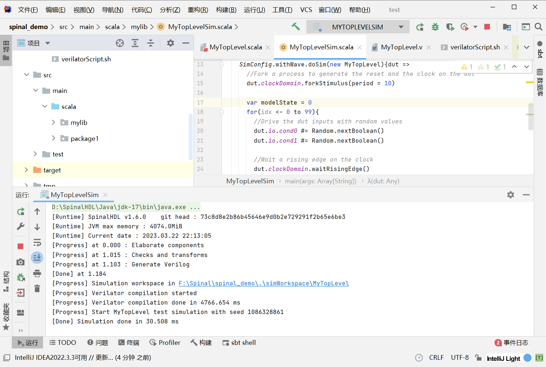Stop the simulation with the red square
The width and height of the screenshot is (546, 367).
coord(487,26)
